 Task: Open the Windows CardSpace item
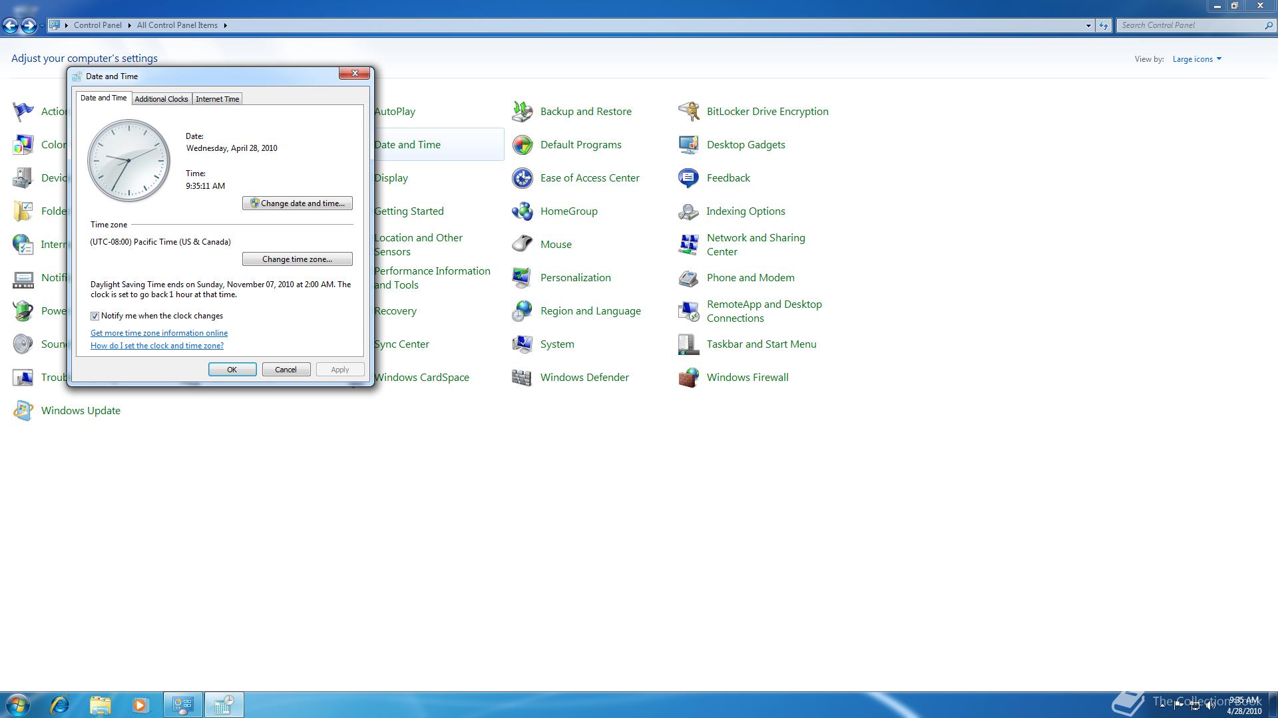point(421,378)
